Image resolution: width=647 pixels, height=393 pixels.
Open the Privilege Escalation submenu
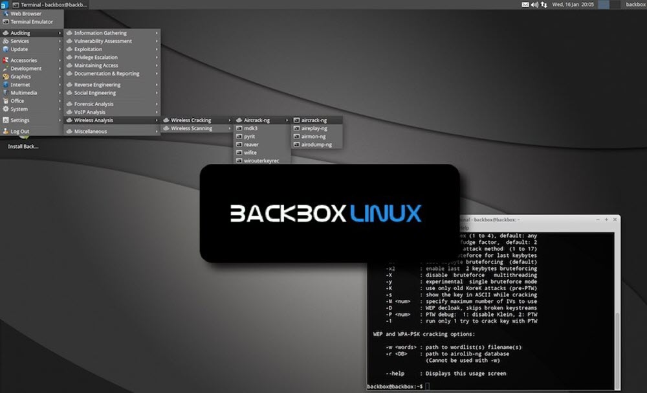coord(112,58)
